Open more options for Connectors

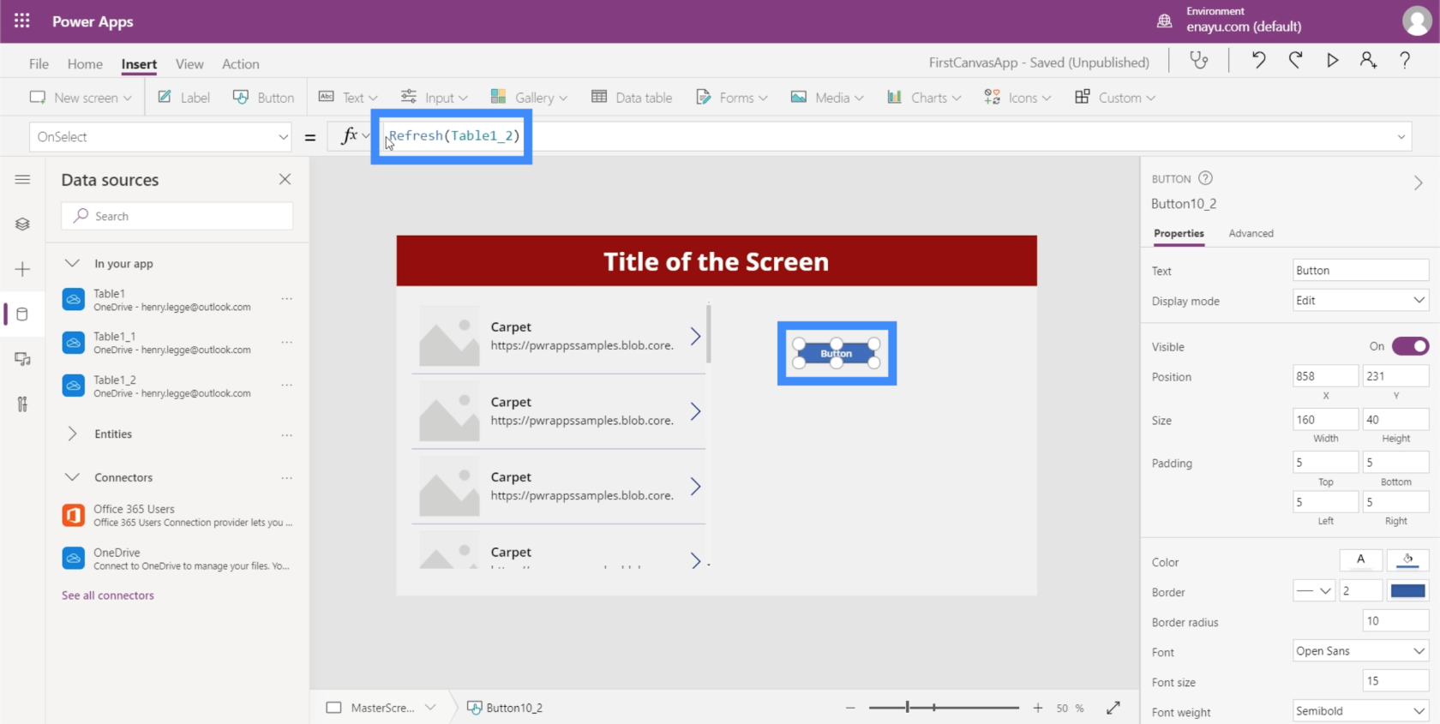click(287, 478)
